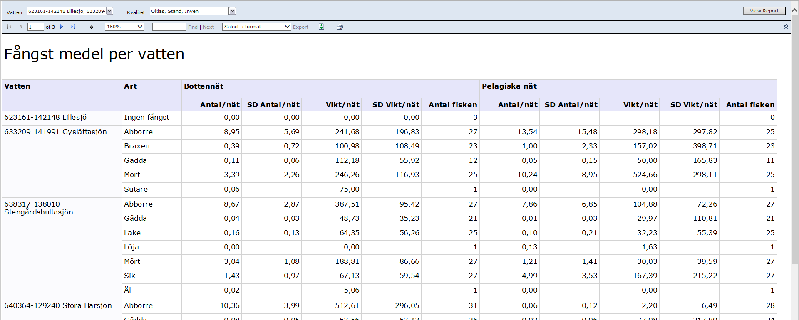
Task: Jump to last report page
Action: point(73,27)
